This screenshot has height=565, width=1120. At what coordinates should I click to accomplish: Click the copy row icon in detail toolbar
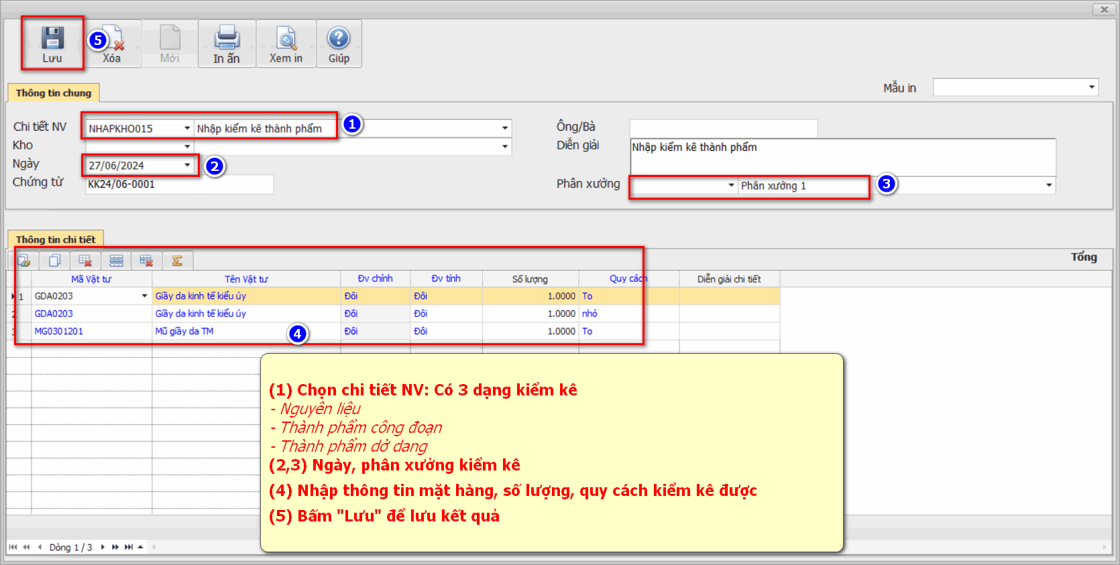55,261
